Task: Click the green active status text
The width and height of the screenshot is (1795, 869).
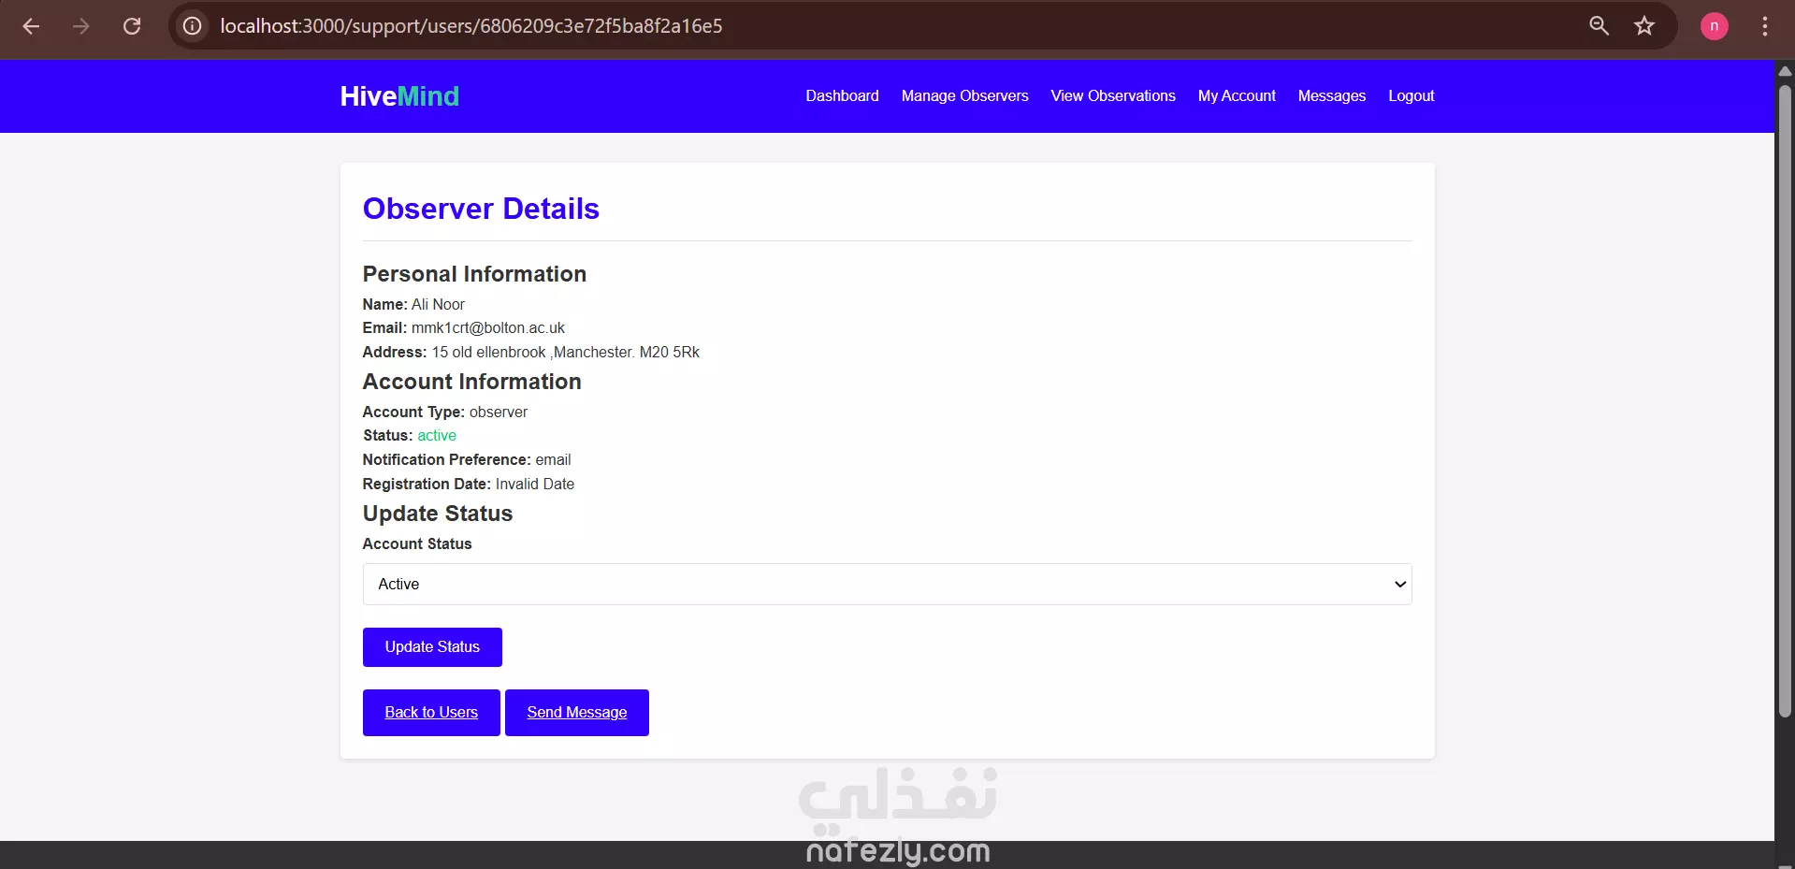Action: (x=437, y=436)
